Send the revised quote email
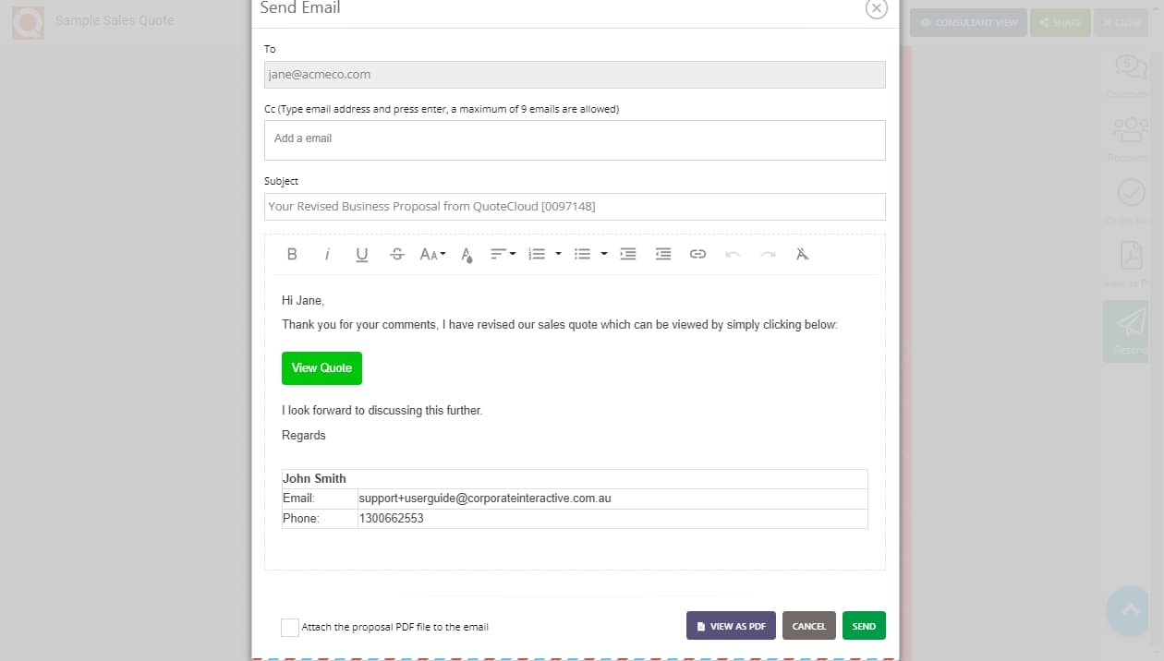The height and width of the screenshot is (661, 1164). (x=863, y=625)
